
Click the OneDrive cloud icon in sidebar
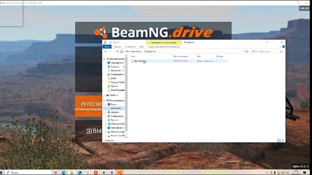click(108, 95)
